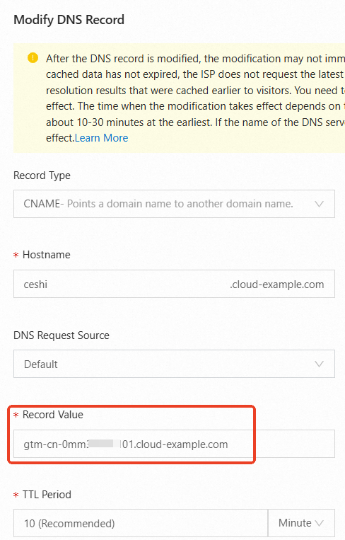
Task: Click the chevron arrow next to Minute
Action: click(x=320, y=524)
